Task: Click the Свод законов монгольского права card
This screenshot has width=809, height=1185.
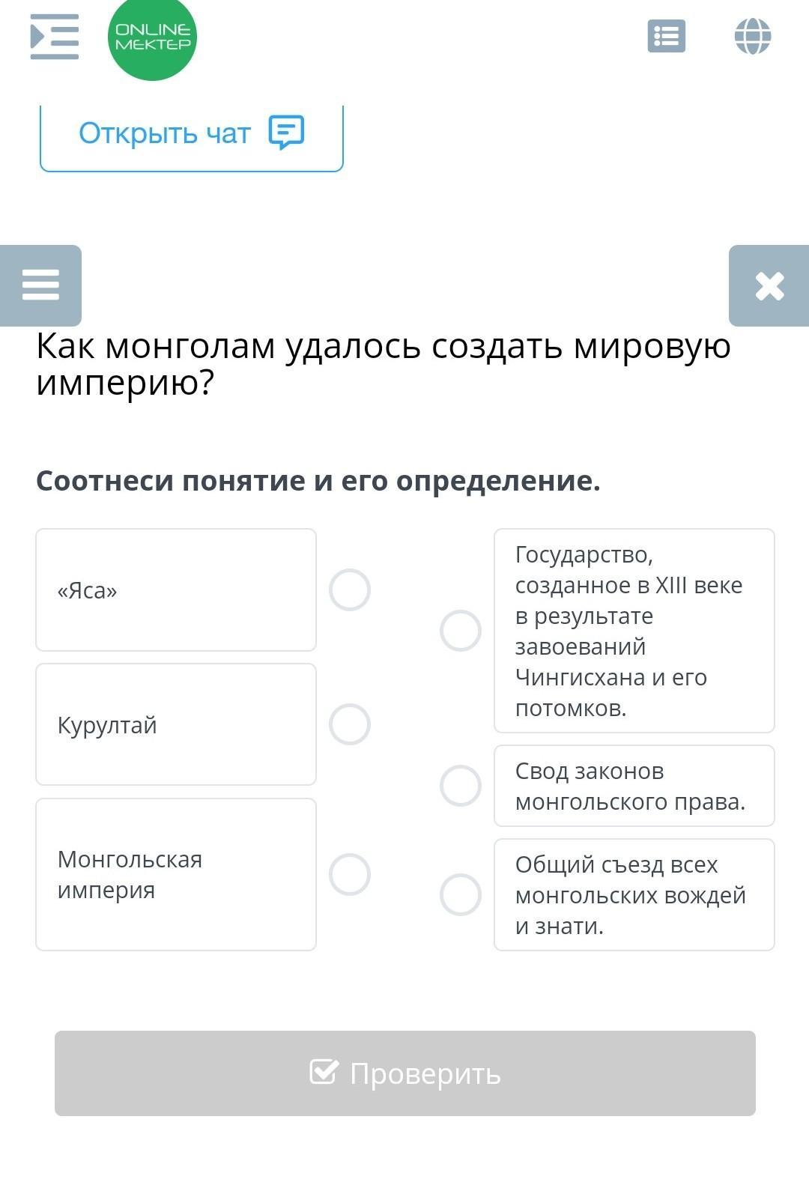Action: [x=634, y=786]
